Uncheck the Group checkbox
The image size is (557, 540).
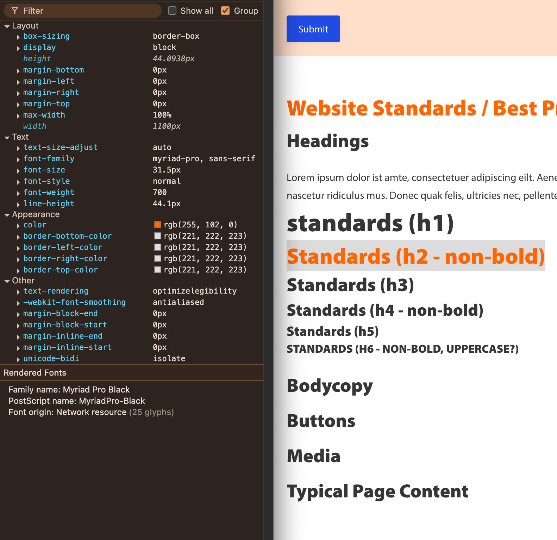[x=225, y=11]
